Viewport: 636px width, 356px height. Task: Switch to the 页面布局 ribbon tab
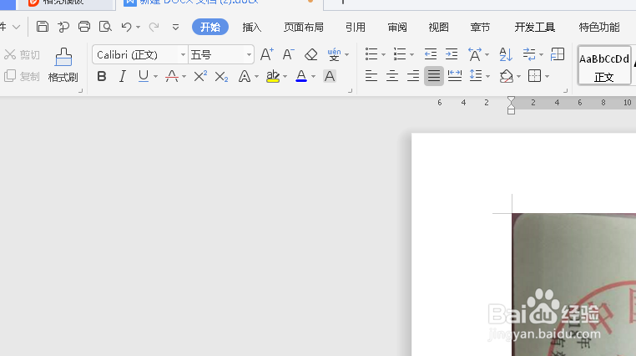click(x=304, y=28)
